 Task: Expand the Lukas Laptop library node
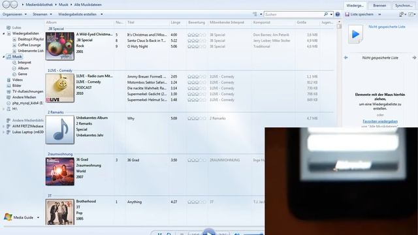point(4,132)
